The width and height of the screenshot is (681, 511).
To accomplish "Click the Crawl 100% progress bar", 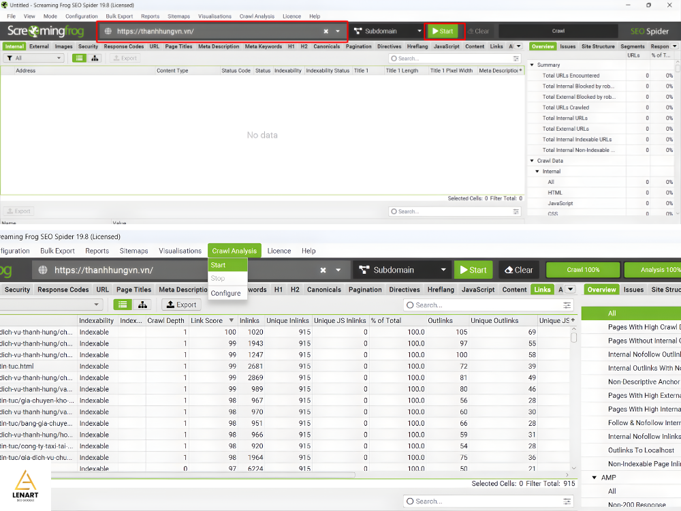I will pos(583,270).
